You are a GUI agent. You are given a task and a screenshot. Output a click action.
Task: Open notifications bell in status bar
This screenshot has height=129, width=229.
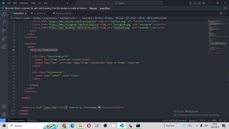pyautogui.click(x=225, y=120)
